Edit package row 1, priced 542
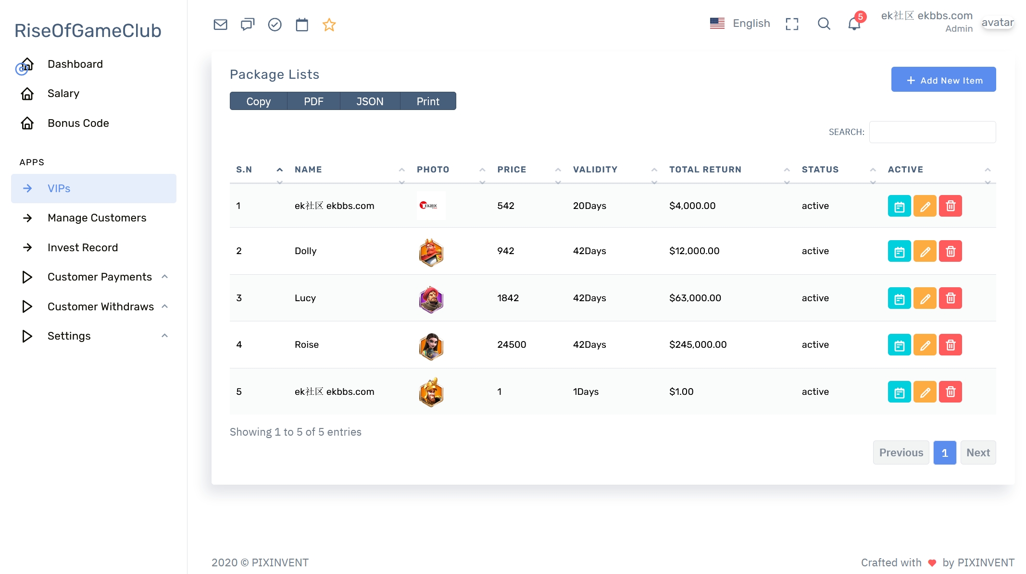This screenshot has width=1026, height=574. pos(925,206)
